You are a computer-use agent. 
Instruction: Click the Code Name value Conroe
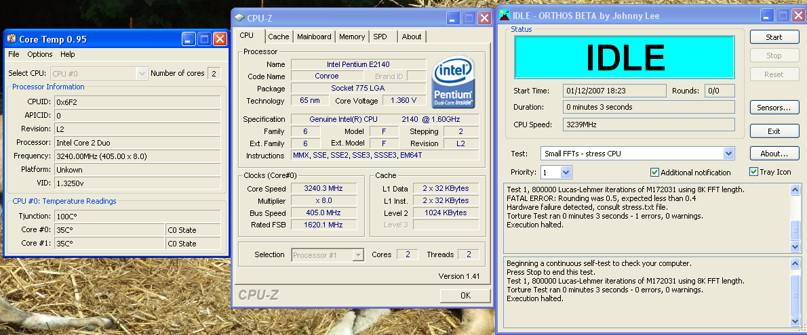(x=326, y=76)
